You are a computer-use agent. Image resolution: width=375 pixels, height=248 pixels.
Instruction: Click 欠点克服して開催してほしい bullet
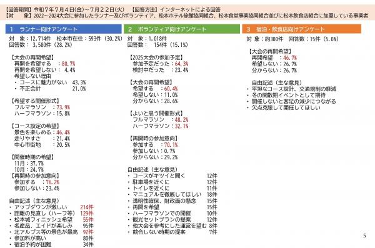[284, 107]
